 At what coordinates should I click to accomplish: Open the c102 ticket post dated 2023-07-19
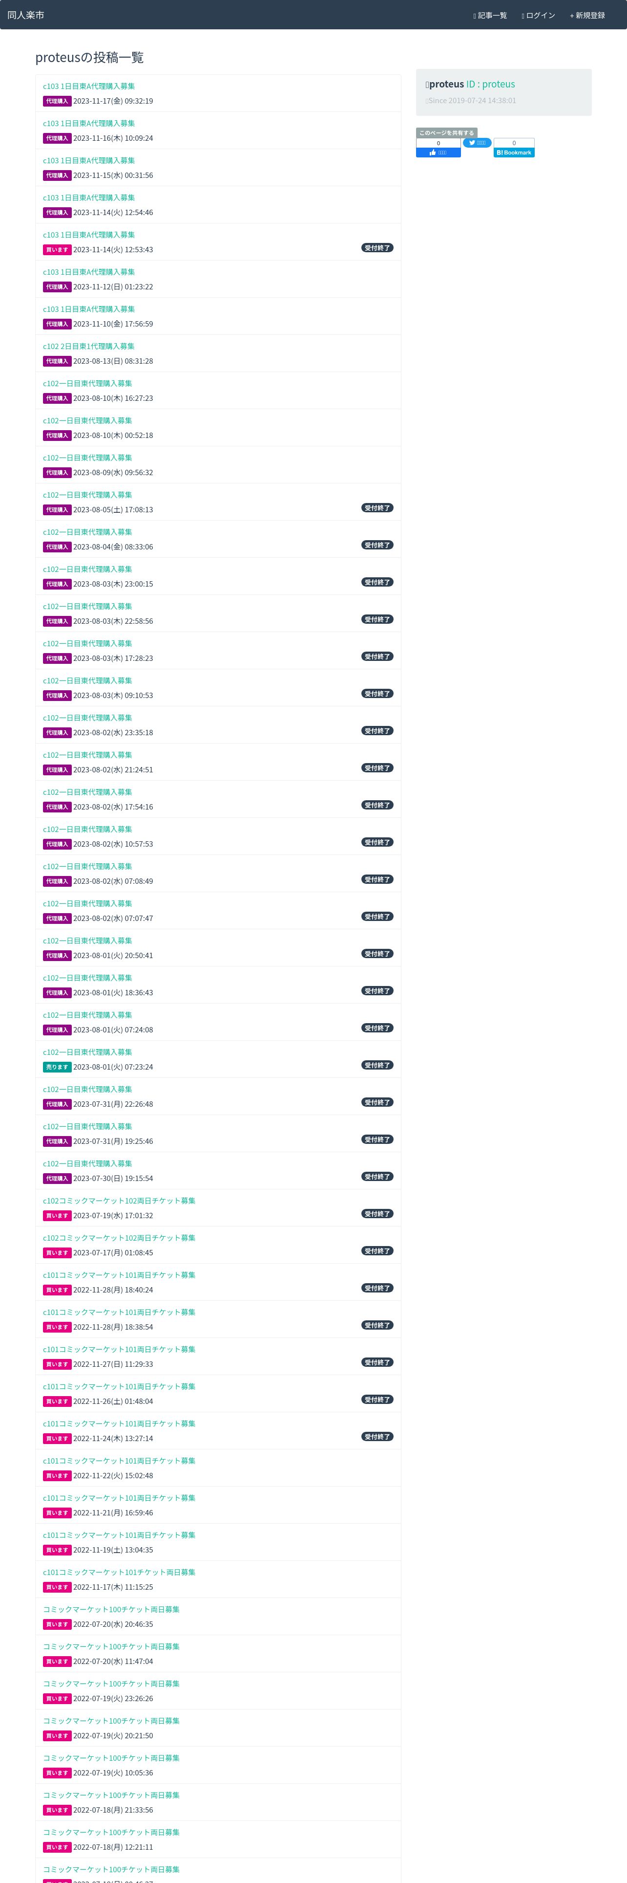click(119, 1201)
